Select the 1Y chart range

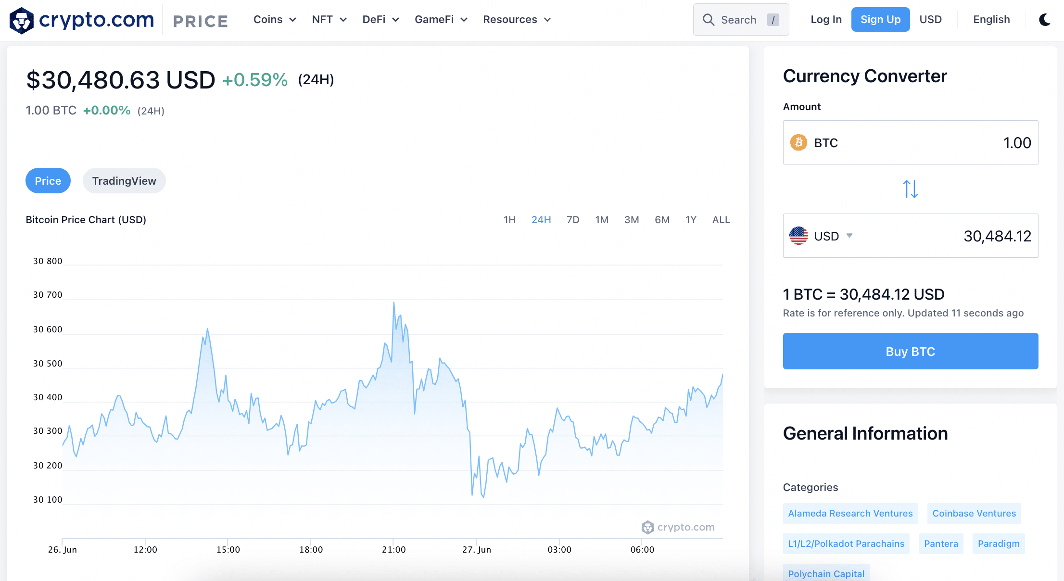(691, 220)
